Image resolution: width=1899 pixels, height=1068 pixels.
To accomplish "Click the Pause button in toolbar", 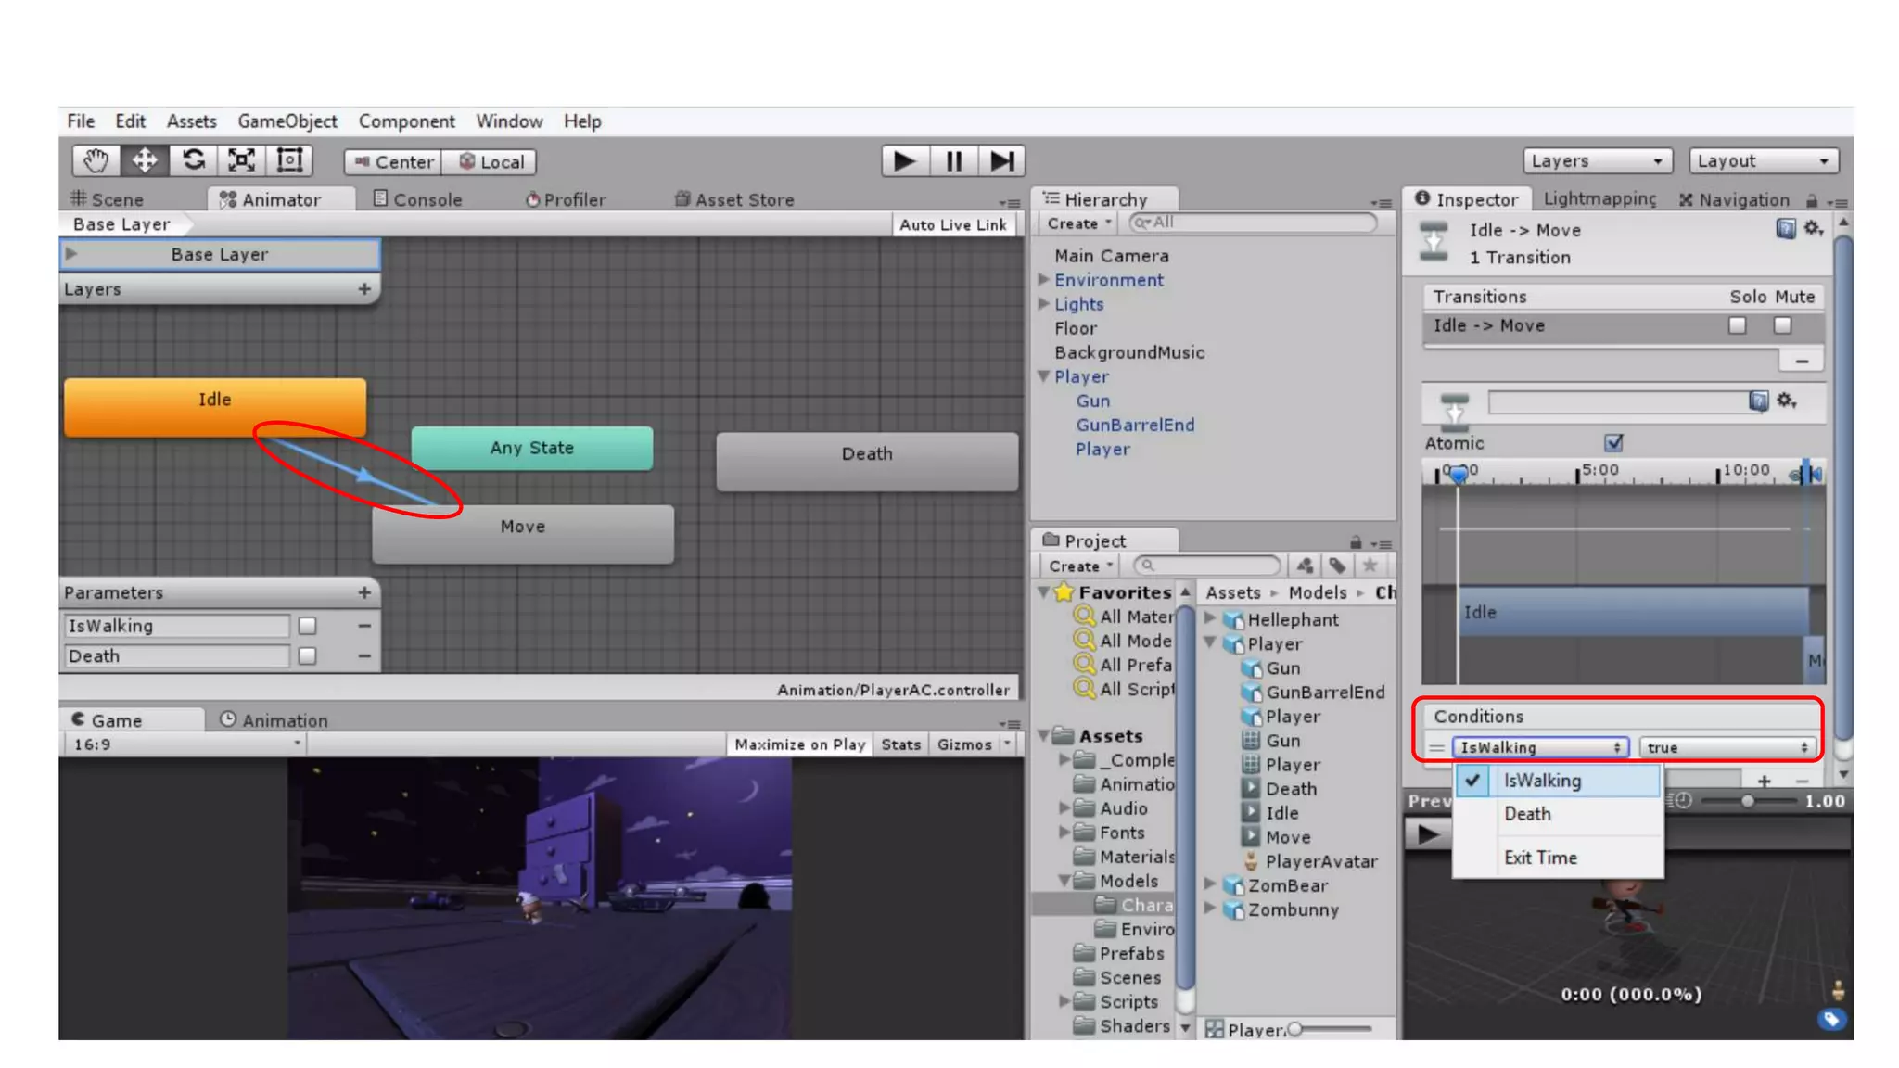I will [953, 160].
